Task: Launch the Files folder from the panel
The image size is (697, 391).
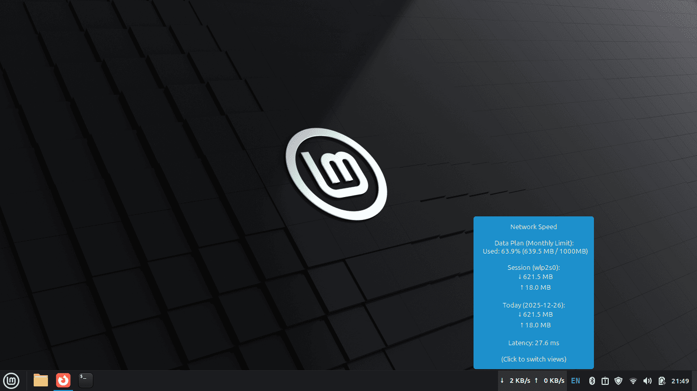Action: [41, 380]
